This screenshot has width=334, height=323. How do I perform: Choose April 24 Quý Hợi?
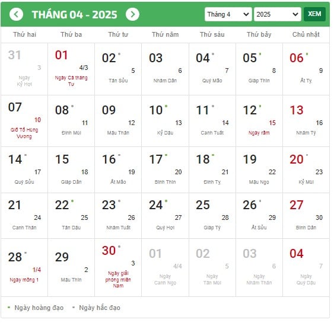165,216
